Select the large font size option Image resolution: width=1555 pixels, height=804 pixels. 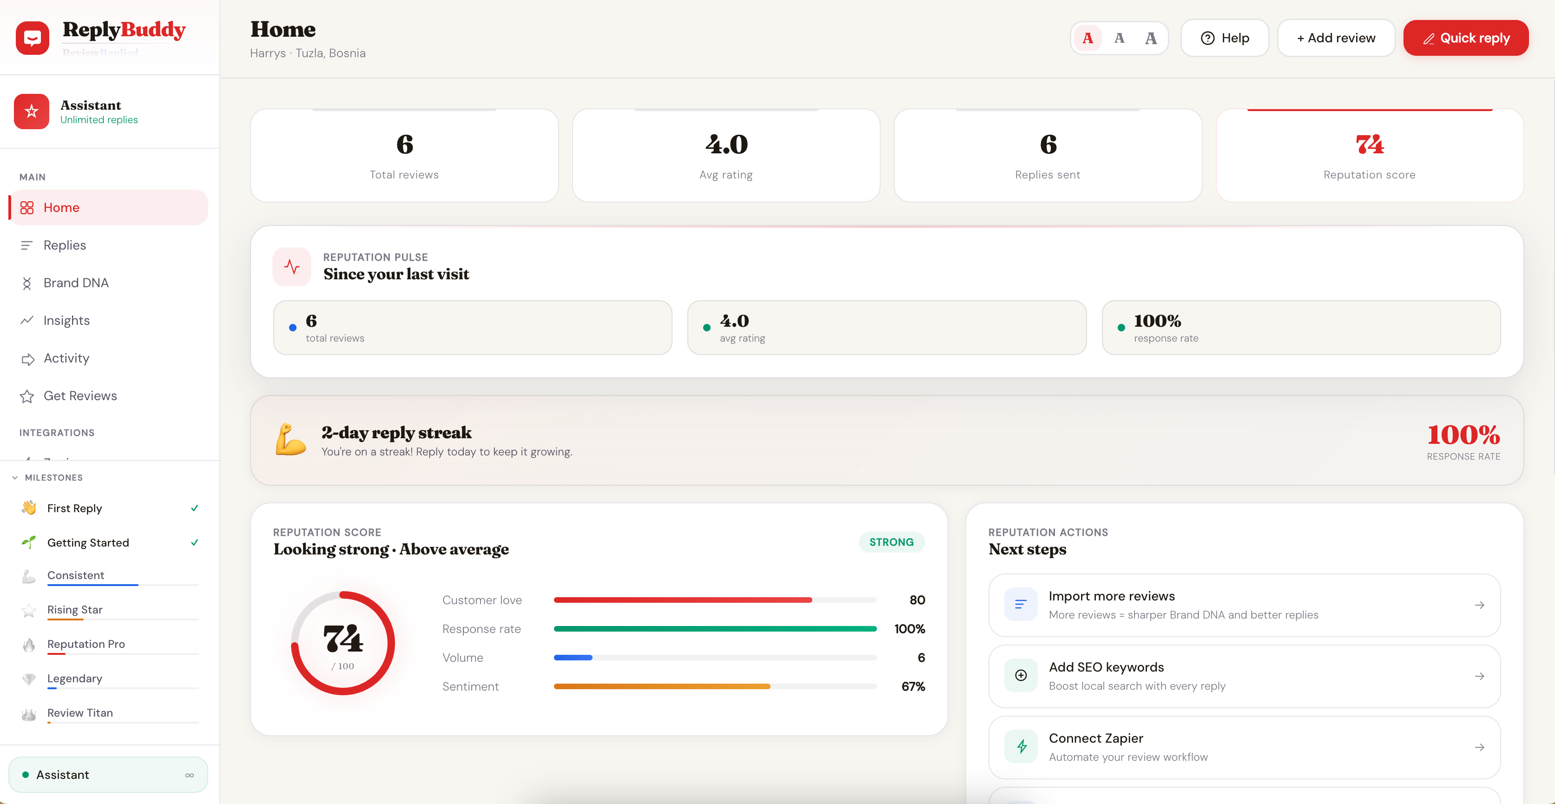click(x=1151, y=38)
